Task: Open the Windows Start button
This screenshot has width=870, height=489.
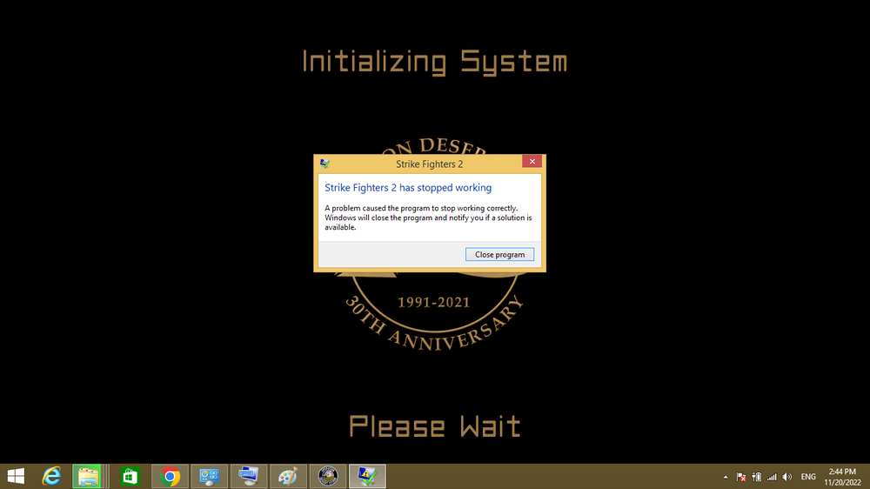Action: (16, 476)
